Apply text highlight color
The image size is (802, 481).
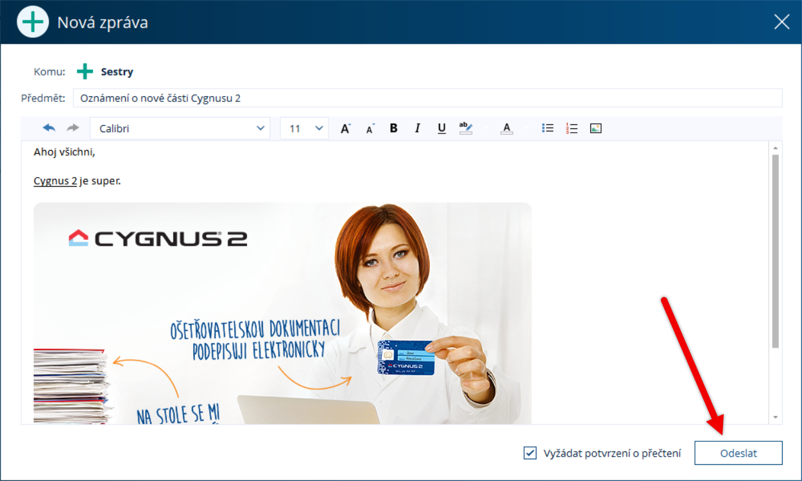[466, 128]
